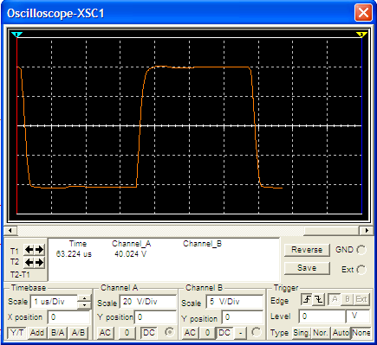The height and width of the screenshot is (345, 377).
Task: Switch to A/B display mode
Action: point(78,333)
